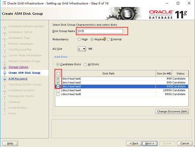Select the highlighted /dev/raw/raw3 row
Image resolution: width=195 pixels, height=147 pixels.
coord(122,87)
